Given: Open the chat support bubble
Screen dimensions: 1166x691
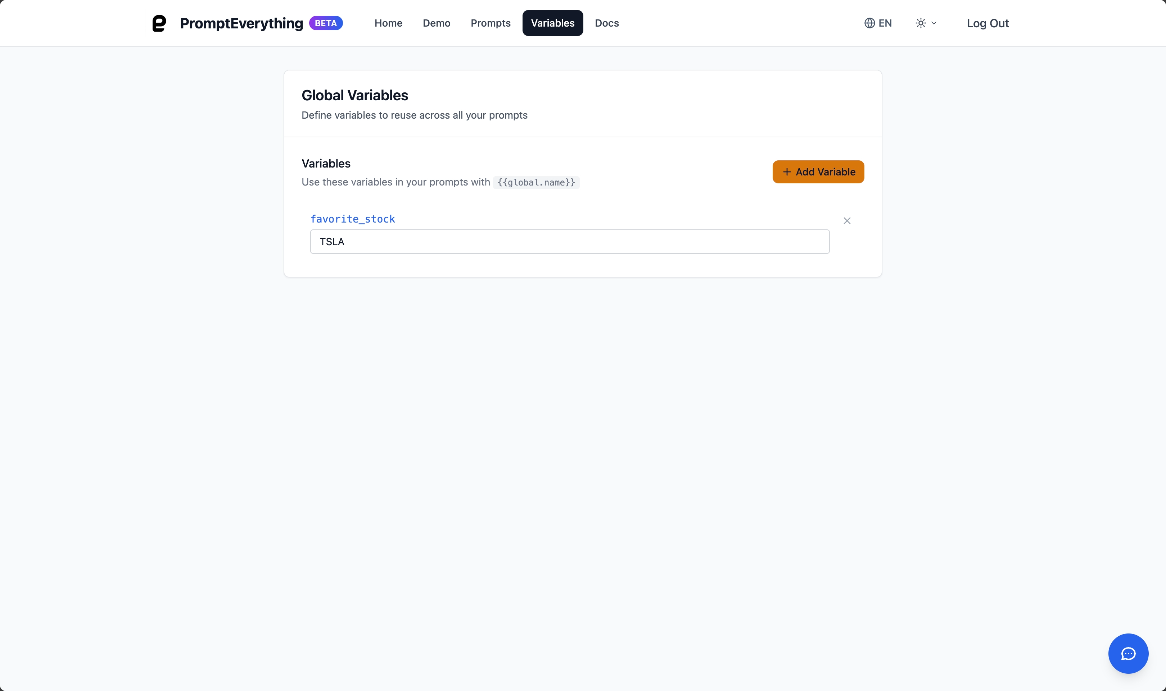Looking at the screenshot, I should 1128,653.
